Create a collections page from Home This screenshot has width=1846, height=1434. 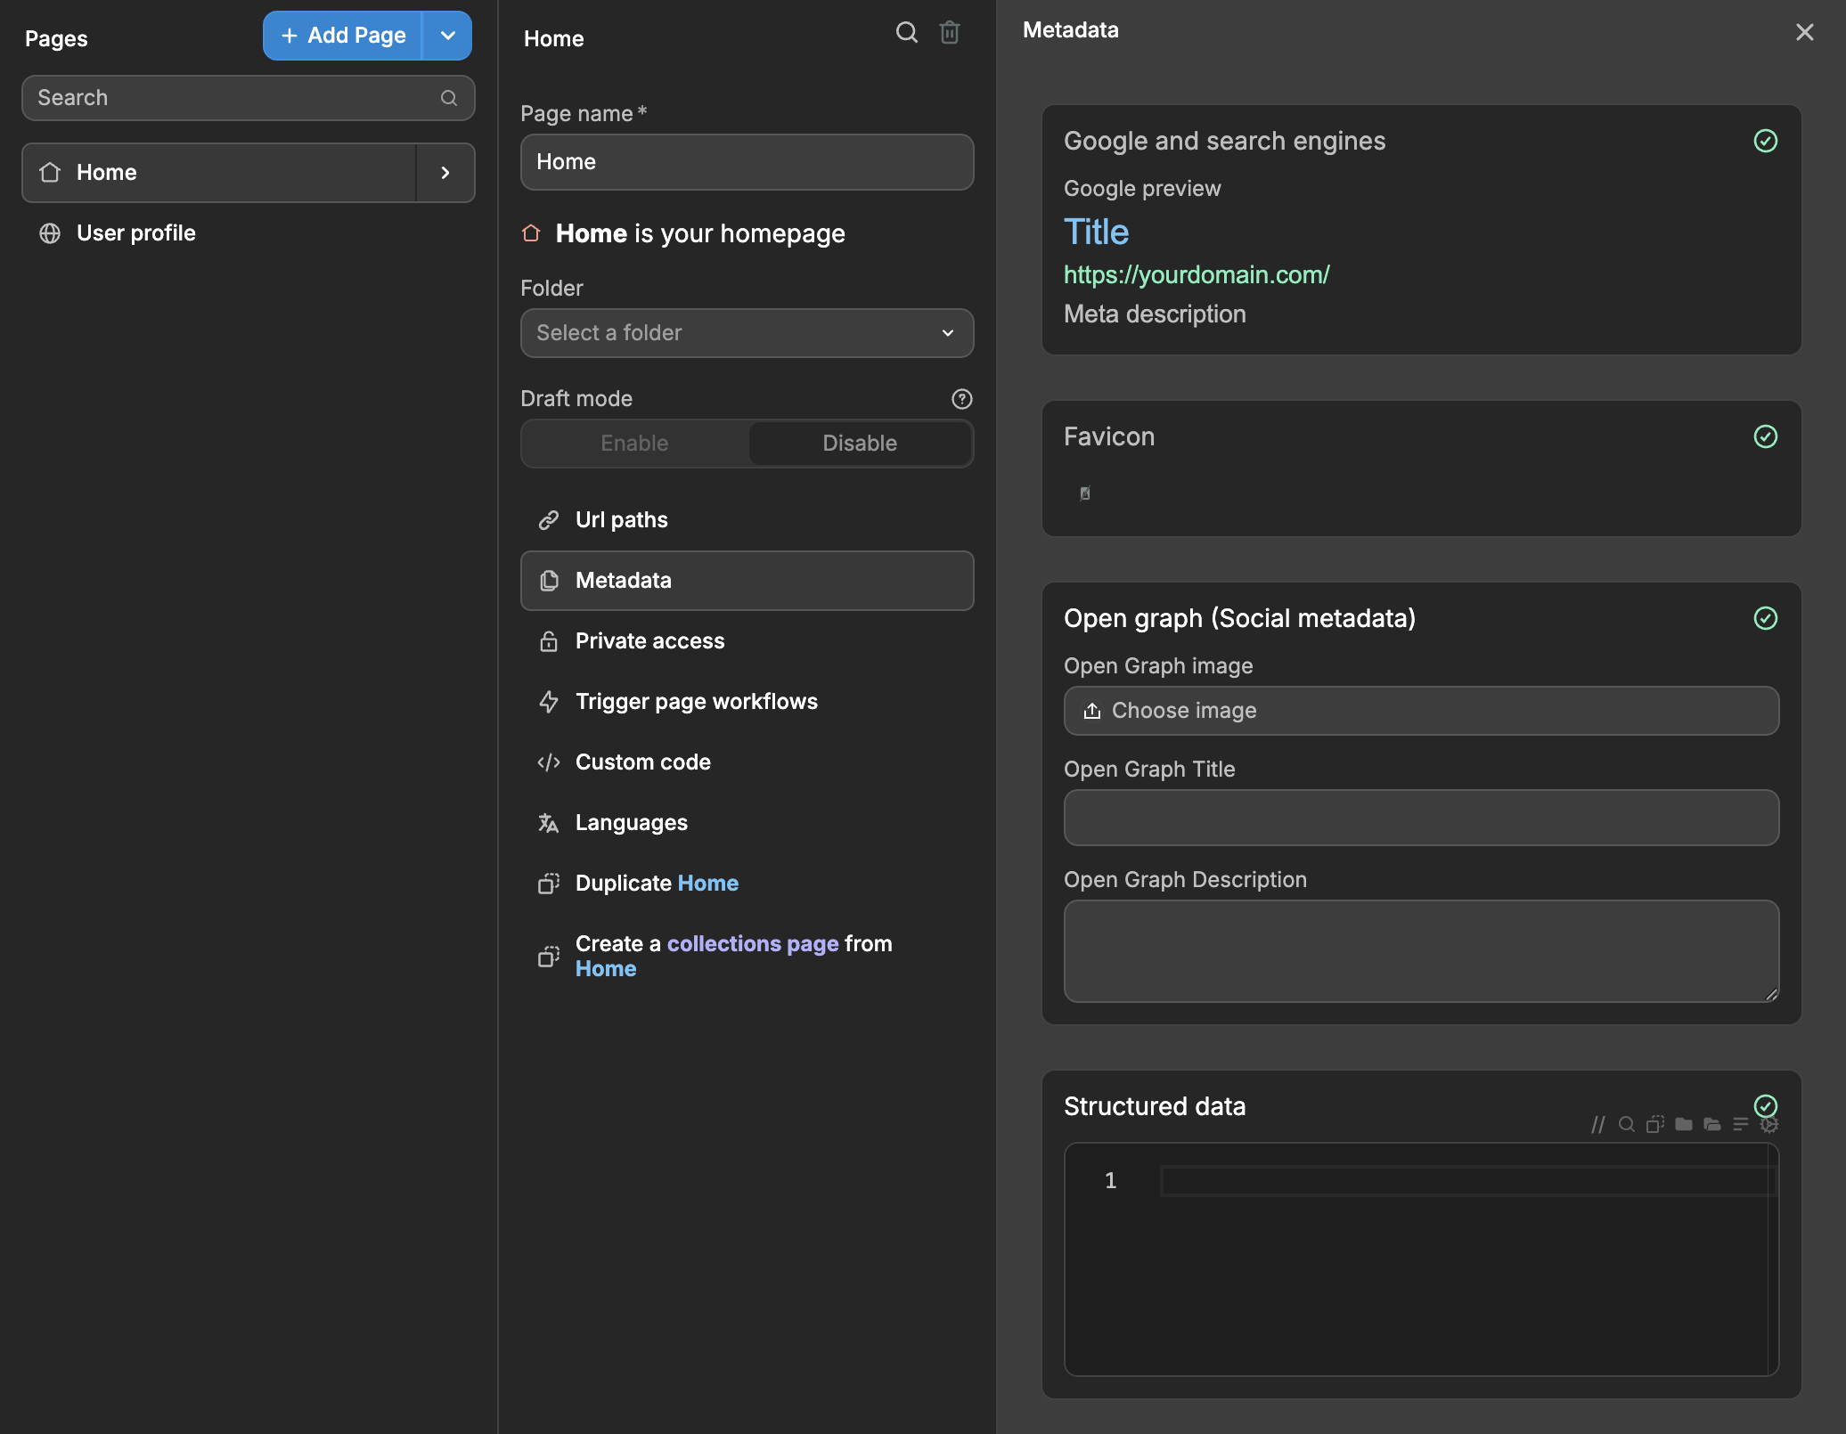coord(732,955)
